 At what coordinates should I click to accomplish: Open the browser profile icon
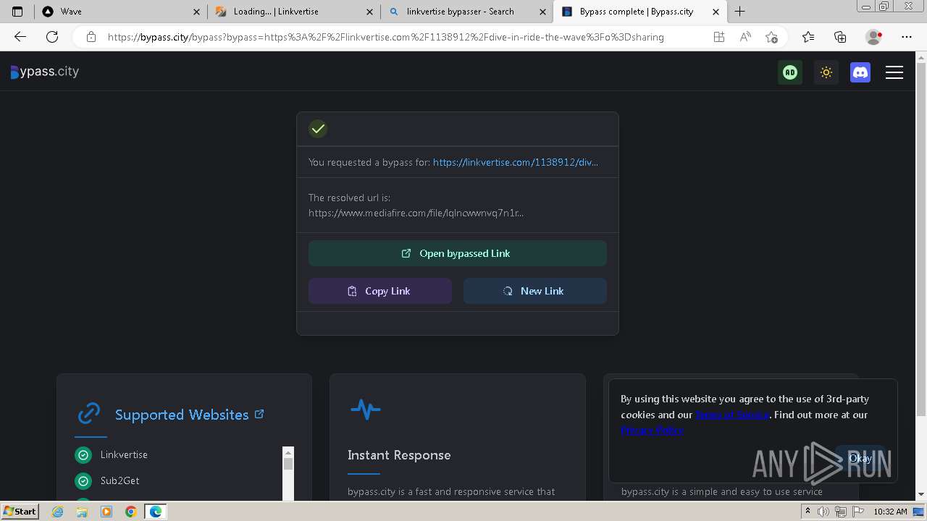[x=874, y=37]
